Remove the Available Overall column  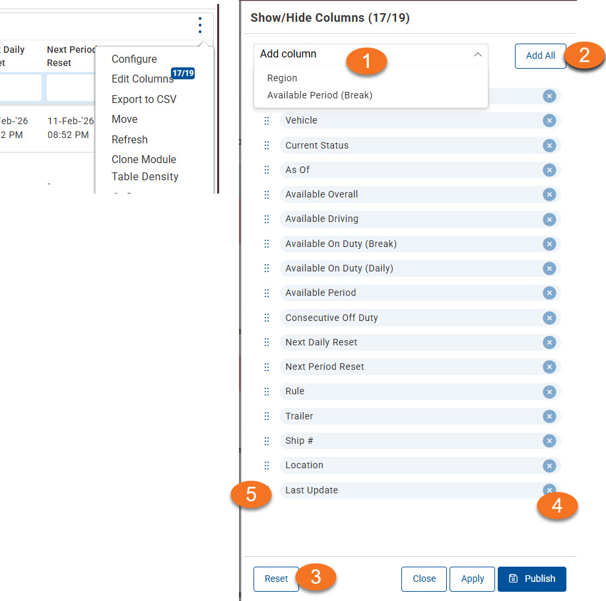(549, 195)
